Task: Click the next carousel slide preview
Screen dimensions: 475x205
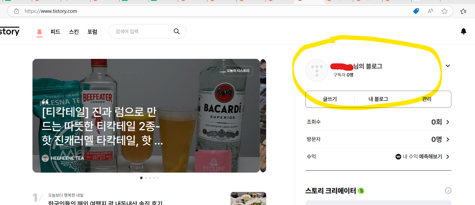Action: [x=263, y=116]
